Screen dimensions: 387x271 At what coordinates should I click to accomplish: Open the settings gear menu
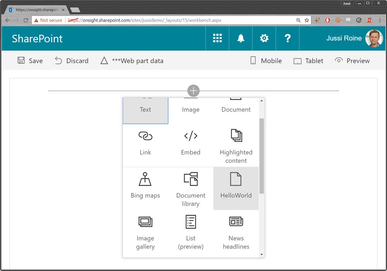click(264, 38)
